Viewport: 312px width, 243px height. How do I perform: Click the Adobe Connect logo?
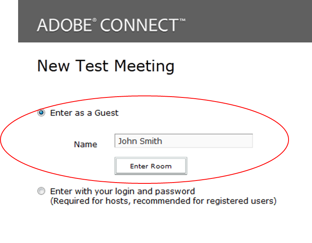[x=111, y=25]
